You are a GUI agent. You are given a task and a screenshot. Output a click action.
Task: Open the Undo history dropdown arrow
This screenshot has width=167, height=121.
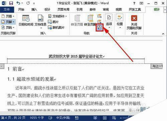point(22,3)
